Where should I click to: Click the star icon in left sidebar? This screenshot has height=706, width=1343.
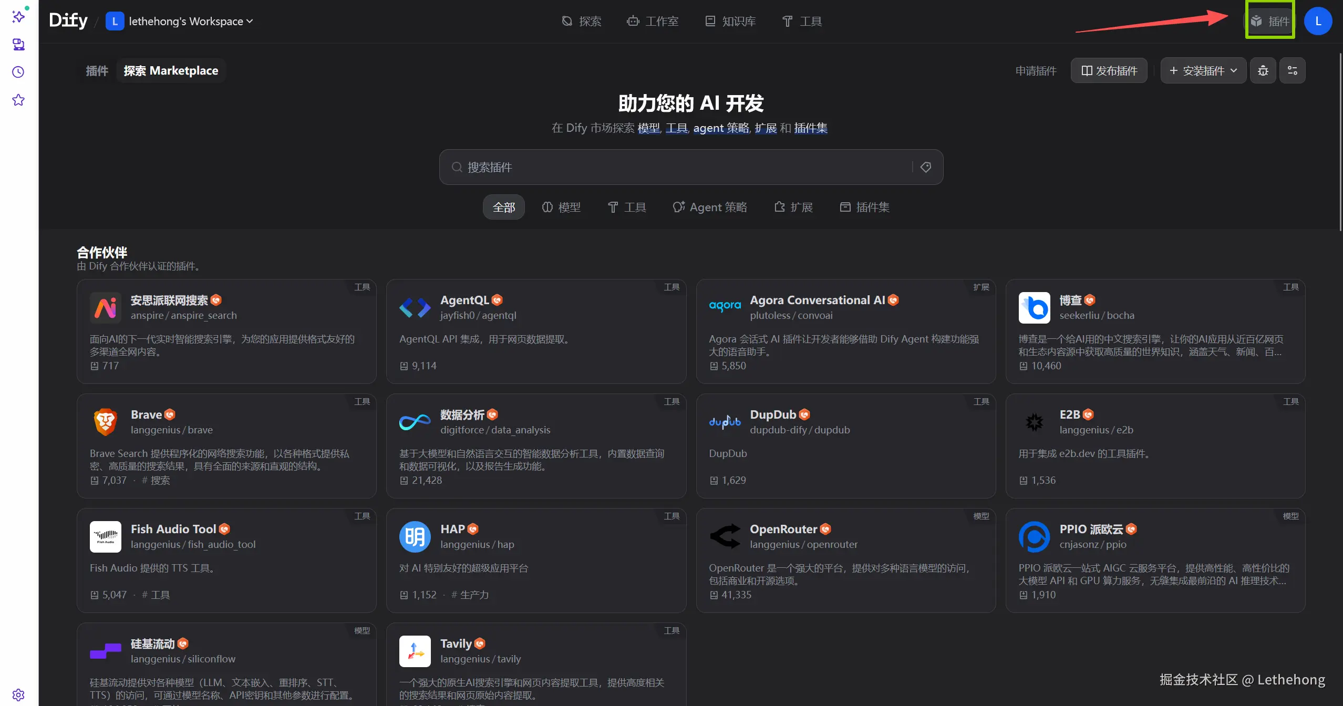tap(18, 100)
